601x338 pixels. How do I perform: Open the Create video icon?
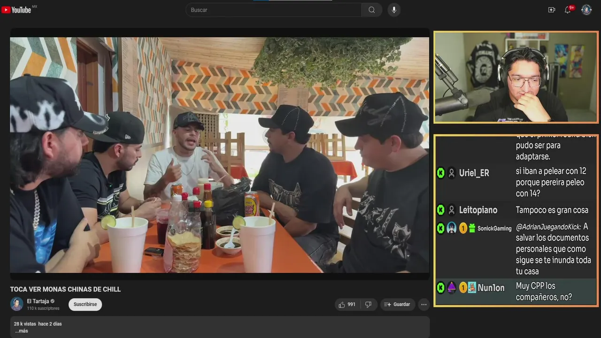(x=552, y=10)
